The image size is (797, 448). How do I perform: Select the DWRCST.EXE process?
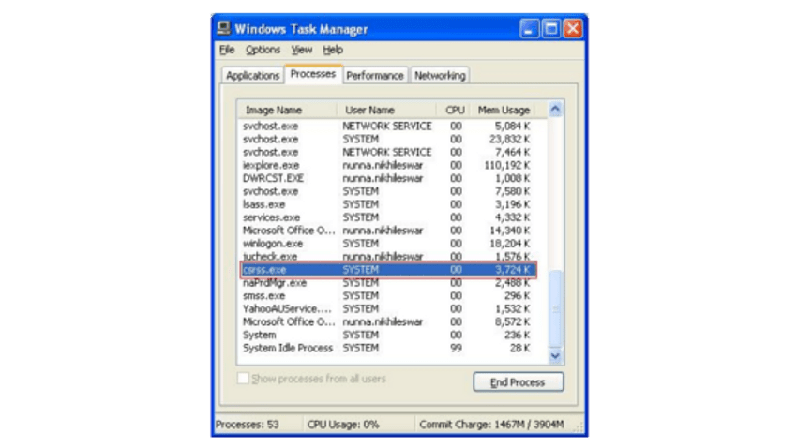click(387, 178)
